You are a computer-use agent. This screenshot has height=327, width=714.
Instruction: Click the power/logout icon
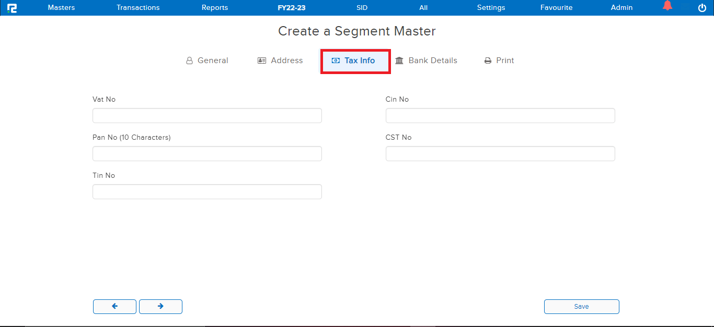701,7
